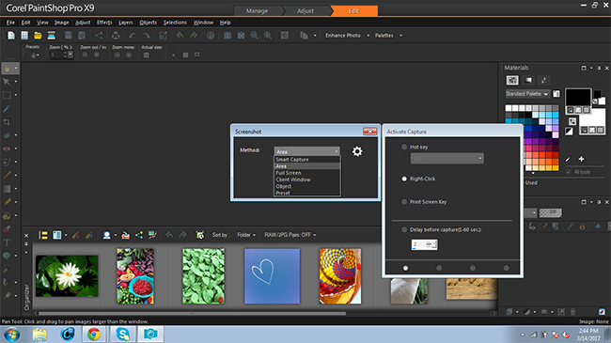This screenshot has height=343, width=611.
Task: Select the fruit market thumbnail
Action: [x=135, y=276]
